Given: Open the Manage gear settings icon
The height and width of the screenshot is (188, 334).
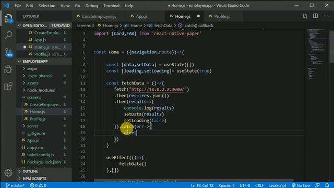Looking at the screenshot, I should coord(8,173).
